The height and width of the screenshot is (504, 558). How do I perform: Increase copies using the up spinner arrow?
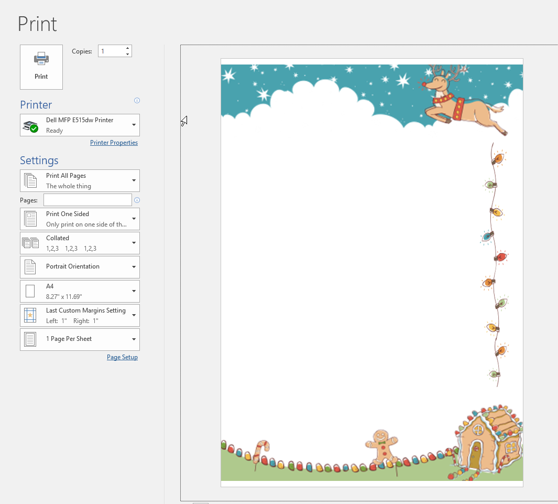pyautogui.click(x=127, y=48)
